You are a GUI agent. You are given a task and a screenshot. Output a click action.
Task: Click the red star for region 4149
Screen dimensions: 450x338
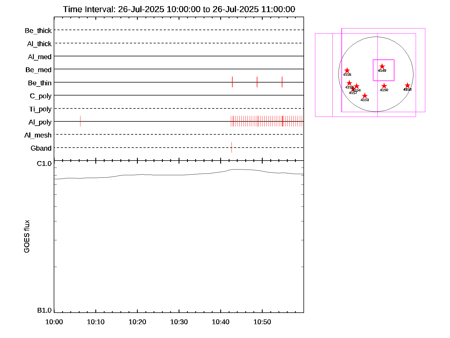382,66
